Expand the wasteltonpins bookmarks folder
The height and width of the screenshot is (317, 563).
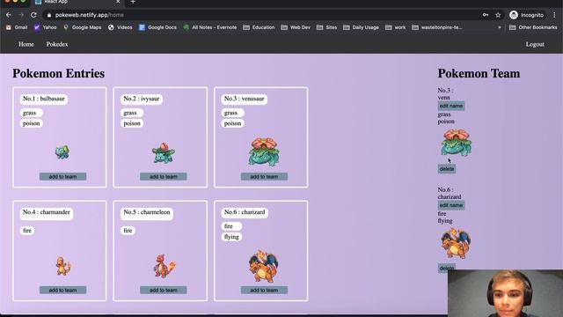pos(437,27)
